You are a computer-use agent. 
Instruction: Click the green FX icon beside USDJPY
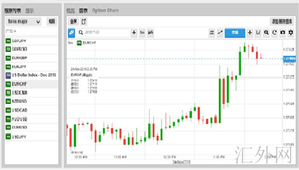coord(8,137)
